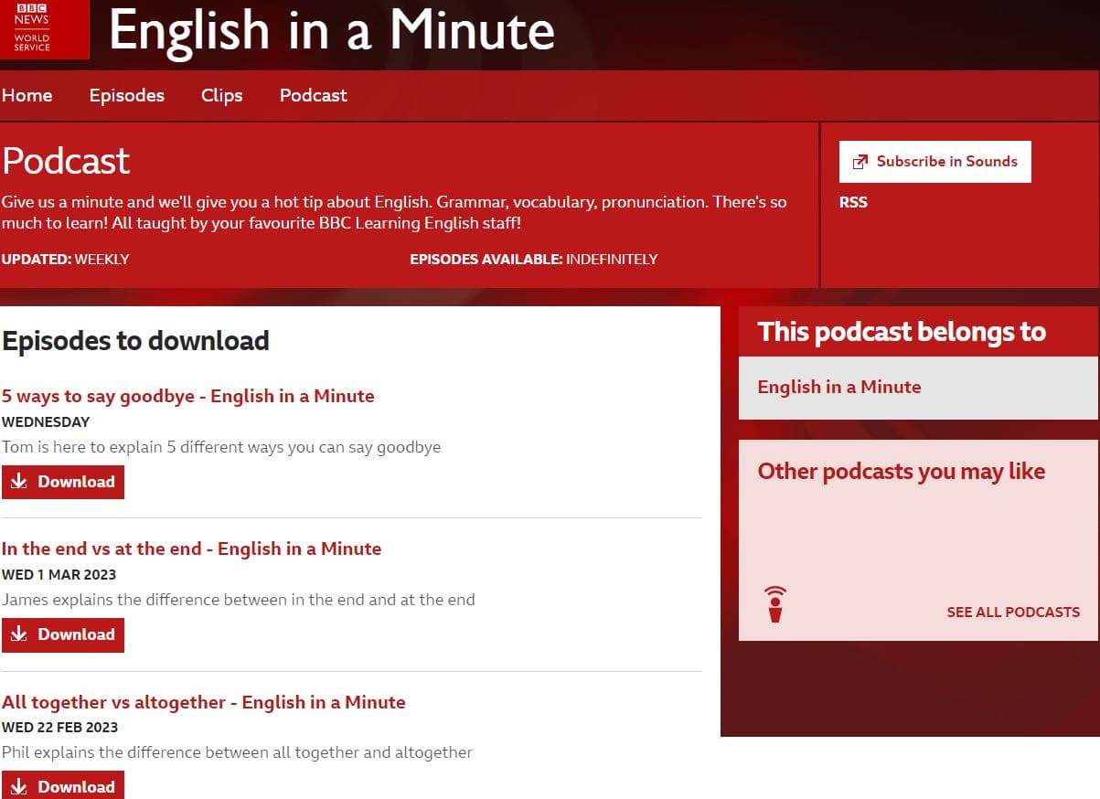This screenshot has width=1100, height=799.
Task: Click download arrow icon for All together episode
Action: coord(19,786)
